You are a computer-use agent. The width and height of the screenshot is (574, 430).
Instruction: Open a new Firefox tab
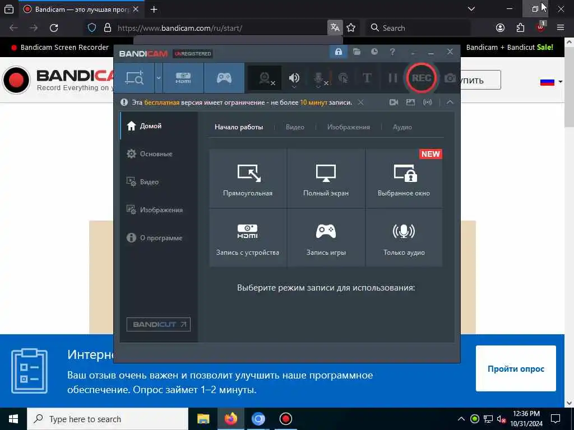(x=154, y=10)
